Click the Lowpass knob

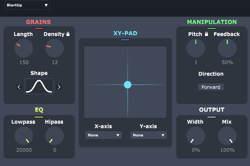coord(24,136)
